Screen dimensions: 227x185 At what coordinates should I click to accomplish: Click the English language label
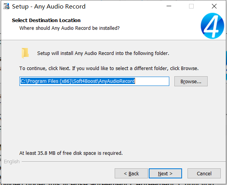(x=12, y=162)
